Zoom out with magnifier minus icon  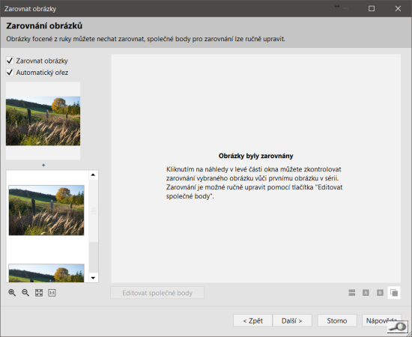click(25, 293)
